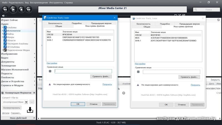Image resolution: width=222 pixels, height=125 pixels.
Task: Click hash comparison input in right dialog
Action: 171,72
